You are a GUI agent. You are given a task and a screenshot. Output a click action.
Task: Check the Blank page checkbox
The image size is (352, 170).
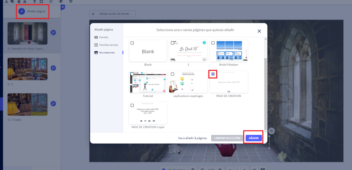point(132,43)
